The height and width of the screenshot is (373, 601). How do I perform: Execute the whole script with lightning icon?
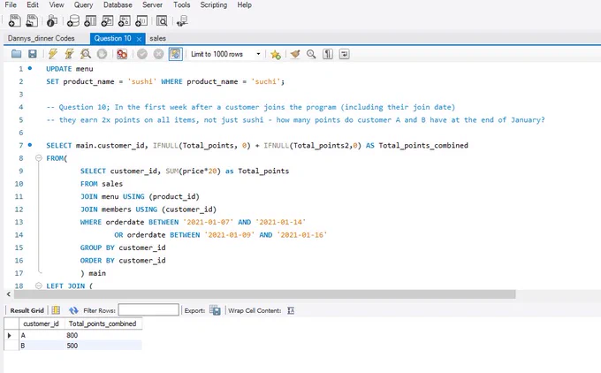[x=52, y=54]
